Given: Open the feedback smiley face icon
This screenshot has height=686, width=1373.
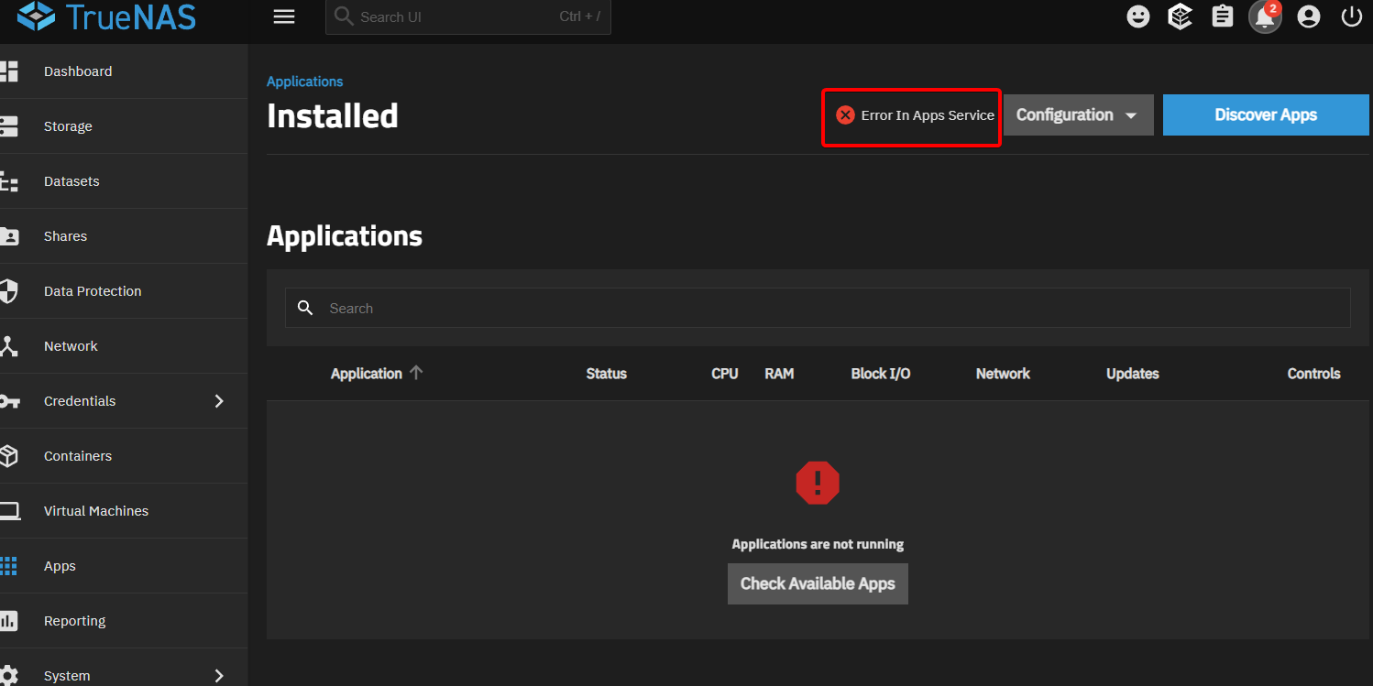Looking at the screenshot, I should point(1137,16).
